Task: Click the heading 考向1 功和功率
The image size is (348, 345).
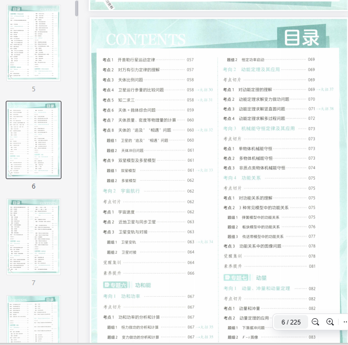Action: [x=122, y=296]
